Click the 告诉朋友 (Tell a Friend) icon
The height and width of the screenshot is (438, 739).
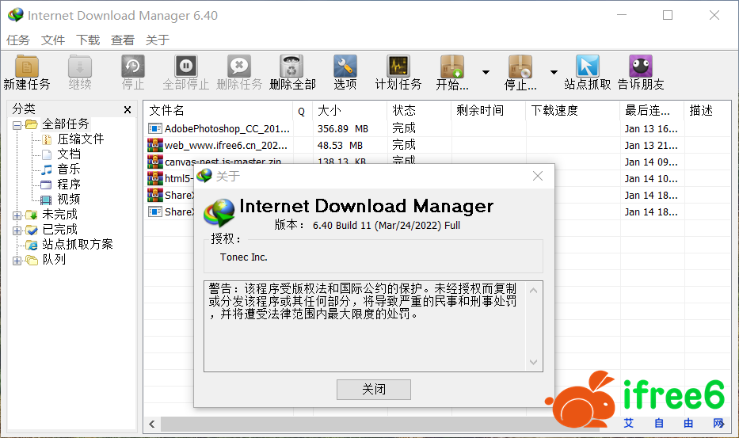tap(640, 67)
